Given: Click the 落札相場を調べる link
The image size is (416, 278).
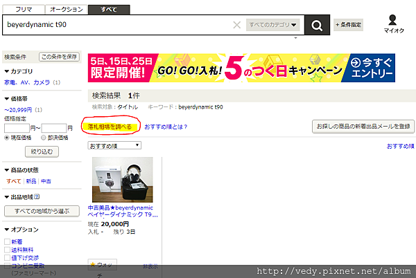Looking at the screenshot, I should click(110, 127).
